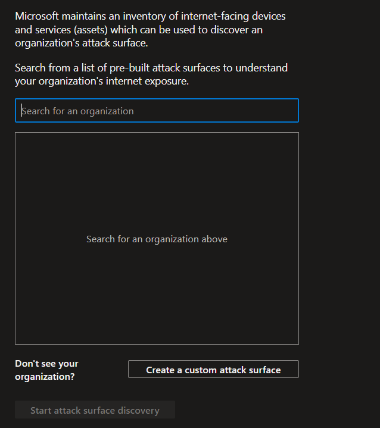Click the word 'Microsoft' in the description
The width and height of the screenshot is (380, 428).
coord(37,16)
